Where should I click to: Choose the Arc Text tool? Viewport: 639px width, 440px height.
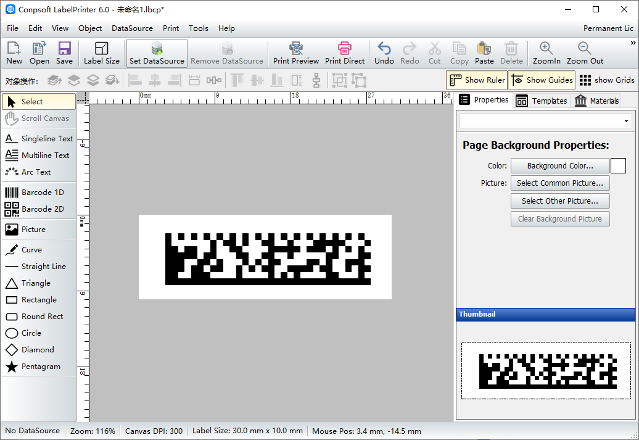(x=39, y=172)
